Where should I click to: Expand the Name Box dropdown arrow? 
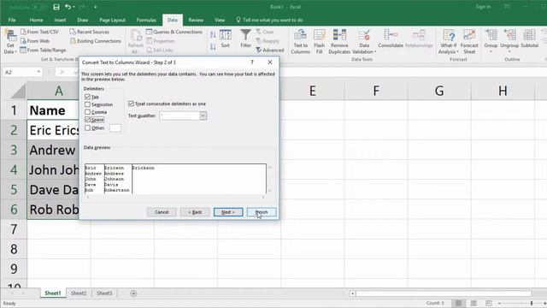(38, 72)
